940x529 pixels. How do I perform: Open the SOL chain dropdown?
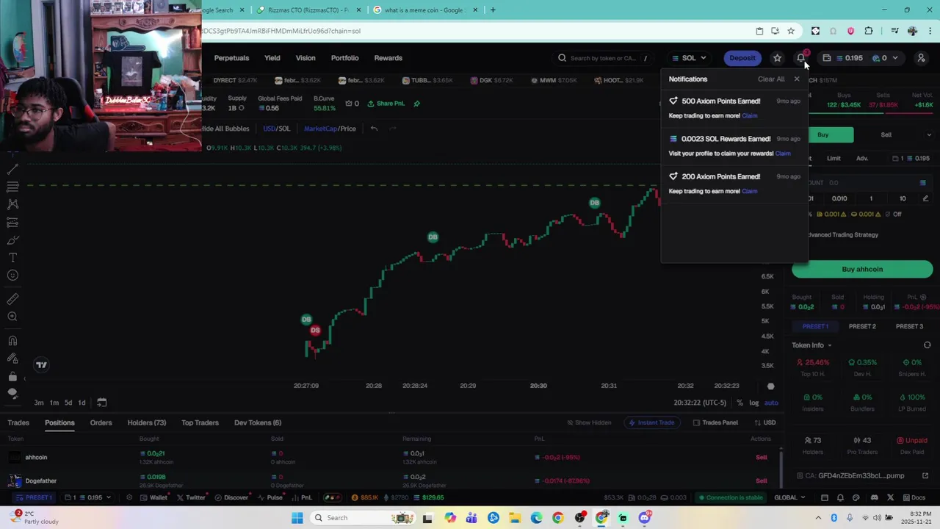(689, 58)
